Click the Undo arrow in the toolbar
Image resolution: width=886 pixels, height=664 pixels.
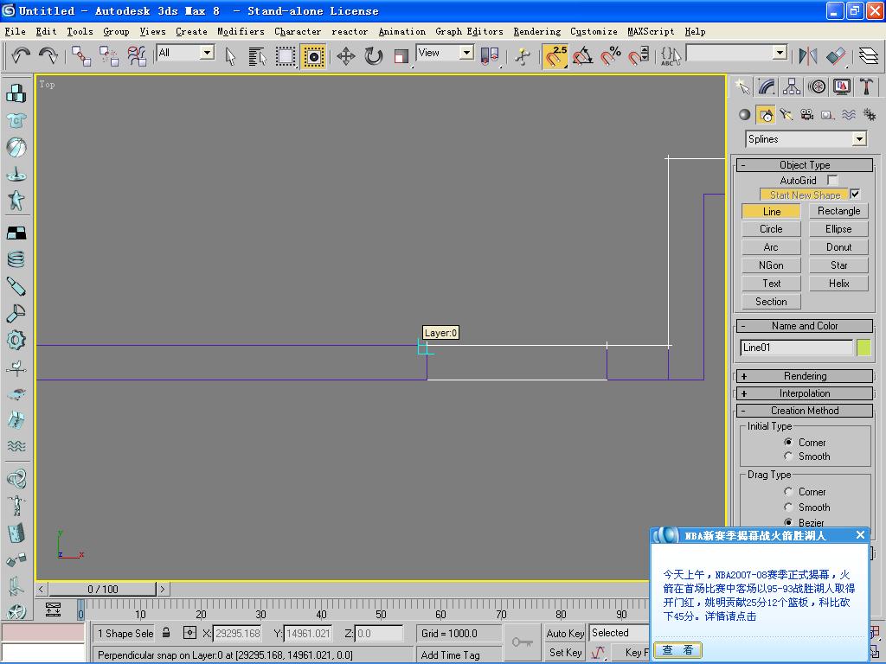coord(21,56)
